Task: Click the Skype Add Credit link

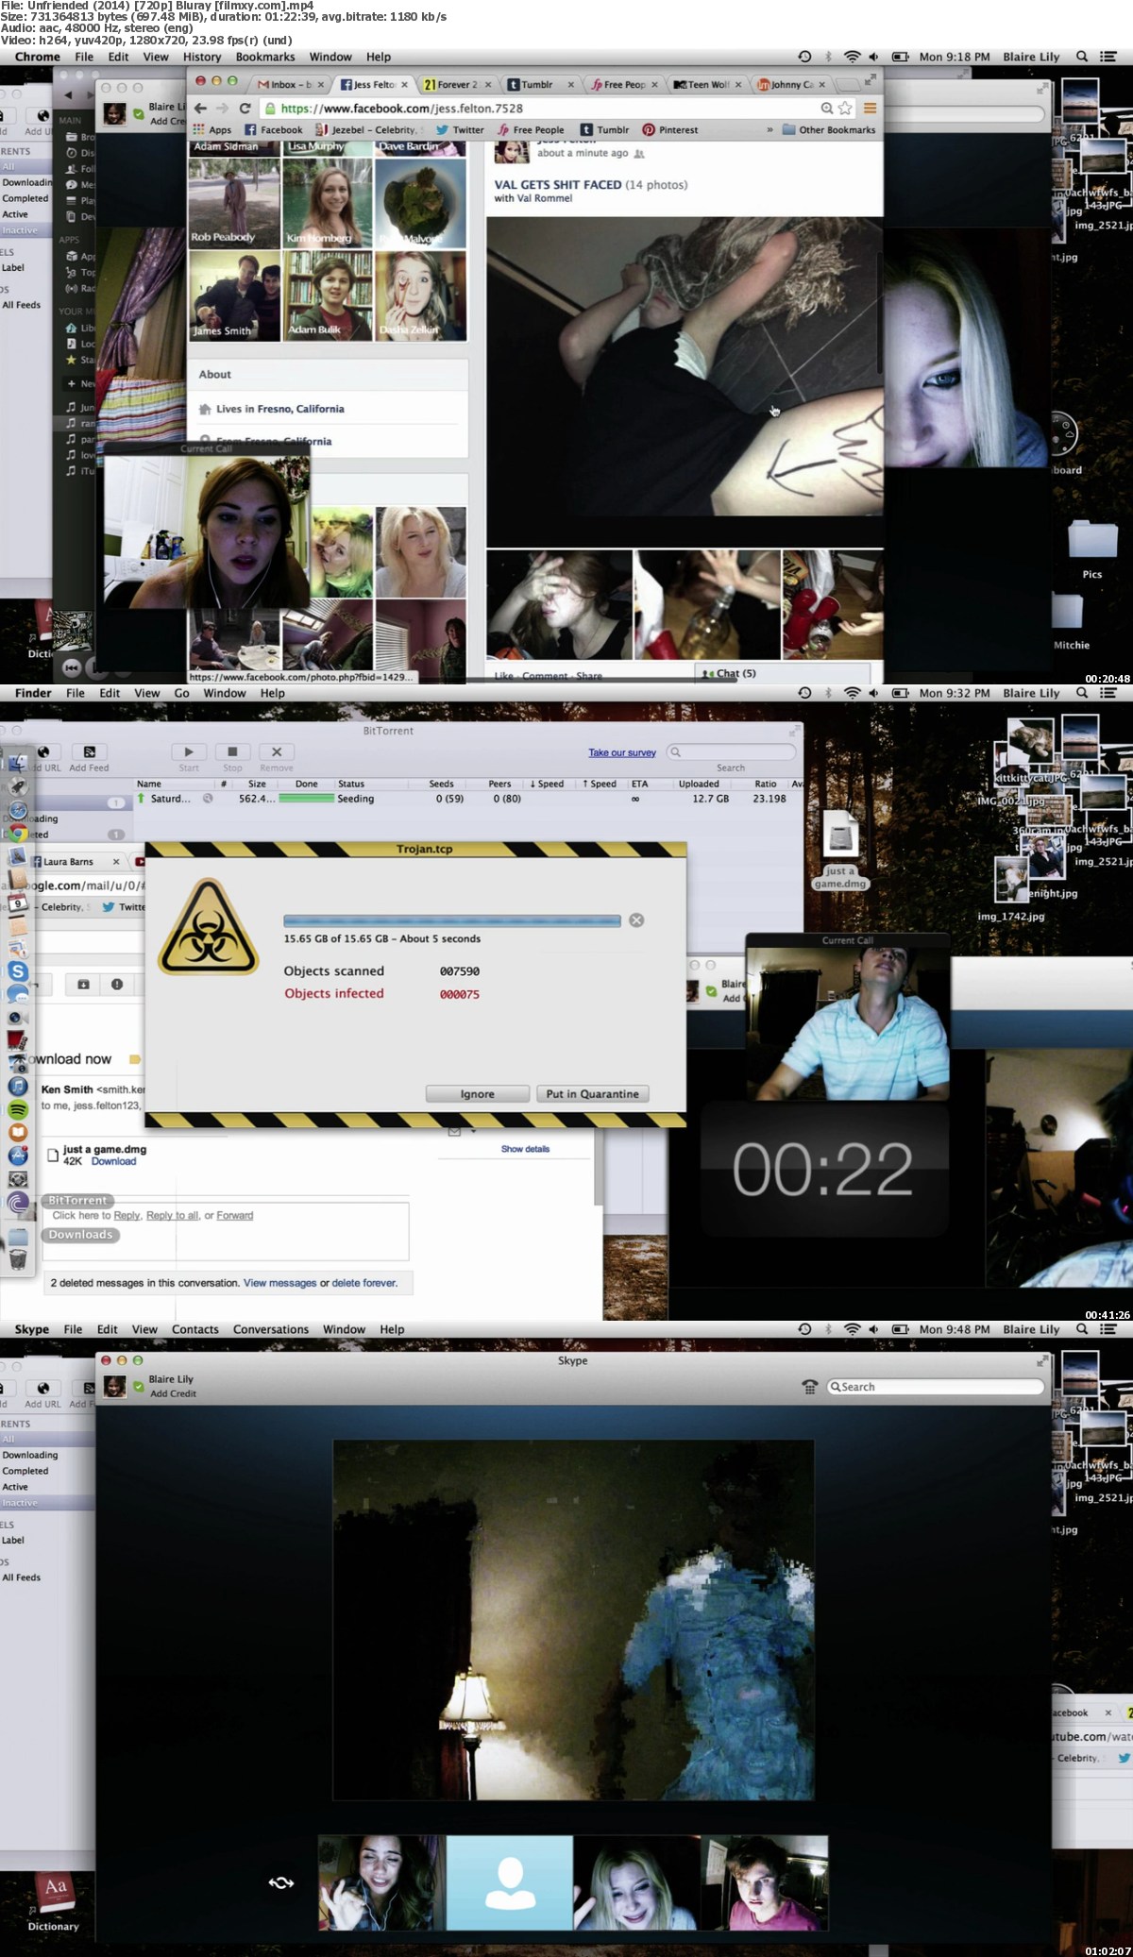Action: coord(173,1393)
